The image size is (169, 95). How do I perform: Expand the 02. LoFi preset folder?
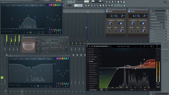point(87,53)
